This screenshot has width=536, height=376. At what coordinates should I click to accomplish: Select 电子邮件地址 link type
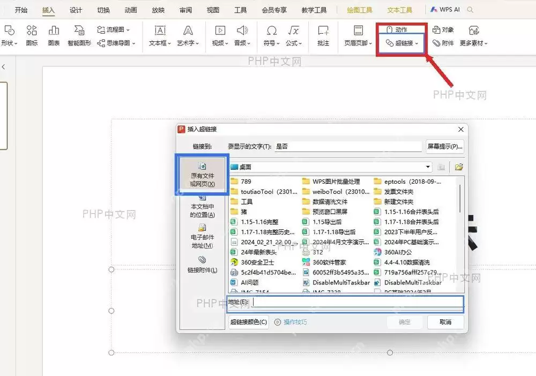click(x=202, y=236)
